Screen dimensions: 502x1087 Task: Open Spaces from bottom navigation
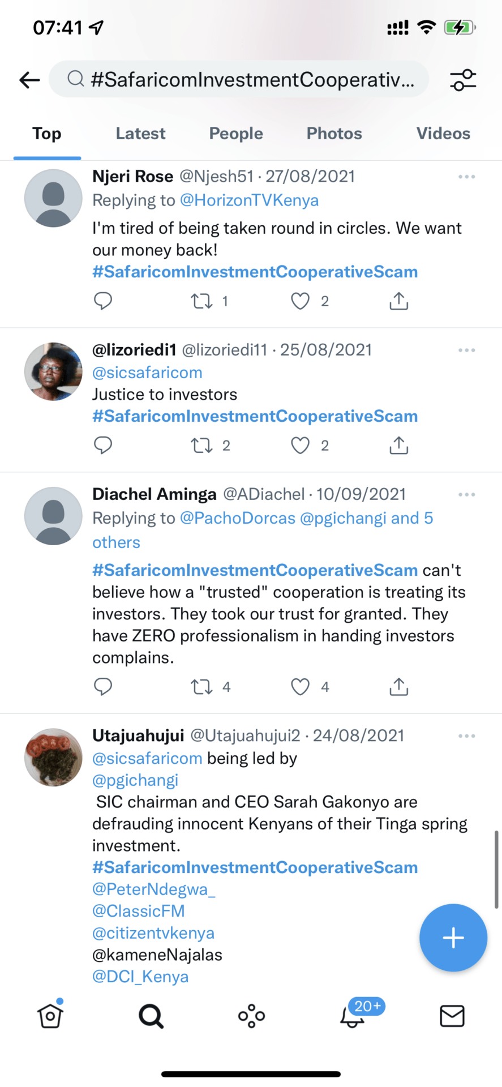(251, 1016)
